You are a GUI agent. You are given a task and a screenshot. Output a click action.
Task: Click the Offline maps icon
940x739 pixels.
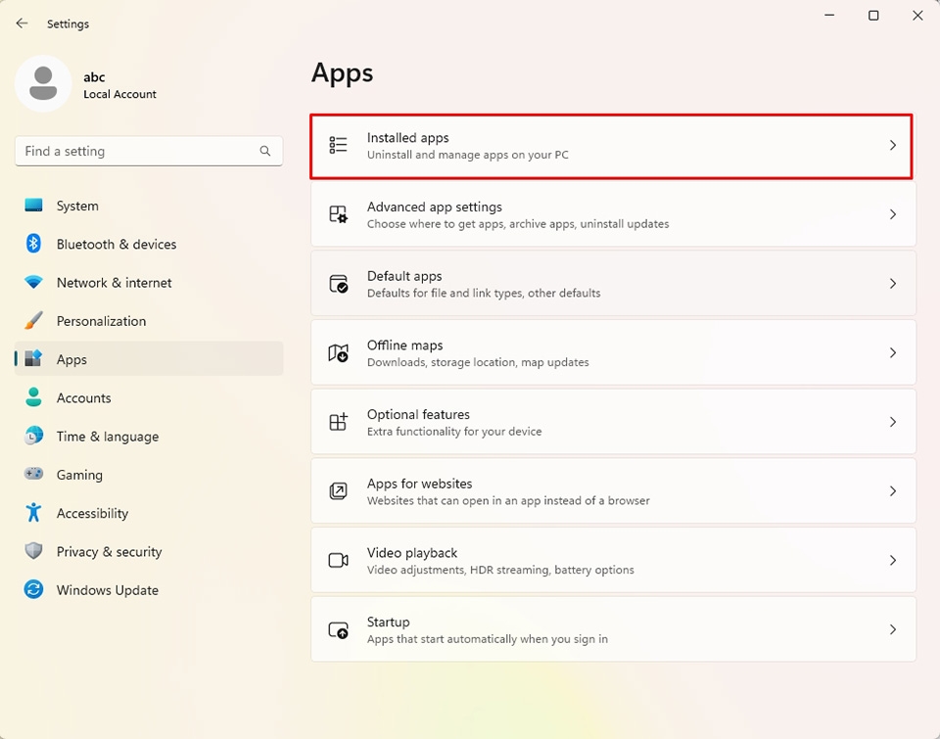pyautogui.click(x=338, y=353)
